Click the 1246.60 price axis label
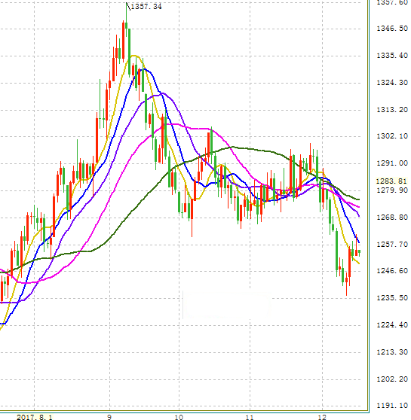The width and height of the screenshot is (411, 420). pyautogui.click(x=392, y=271)
